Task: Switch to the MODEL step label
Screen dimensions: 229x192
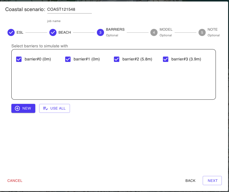Action: [x=166, y=30]
